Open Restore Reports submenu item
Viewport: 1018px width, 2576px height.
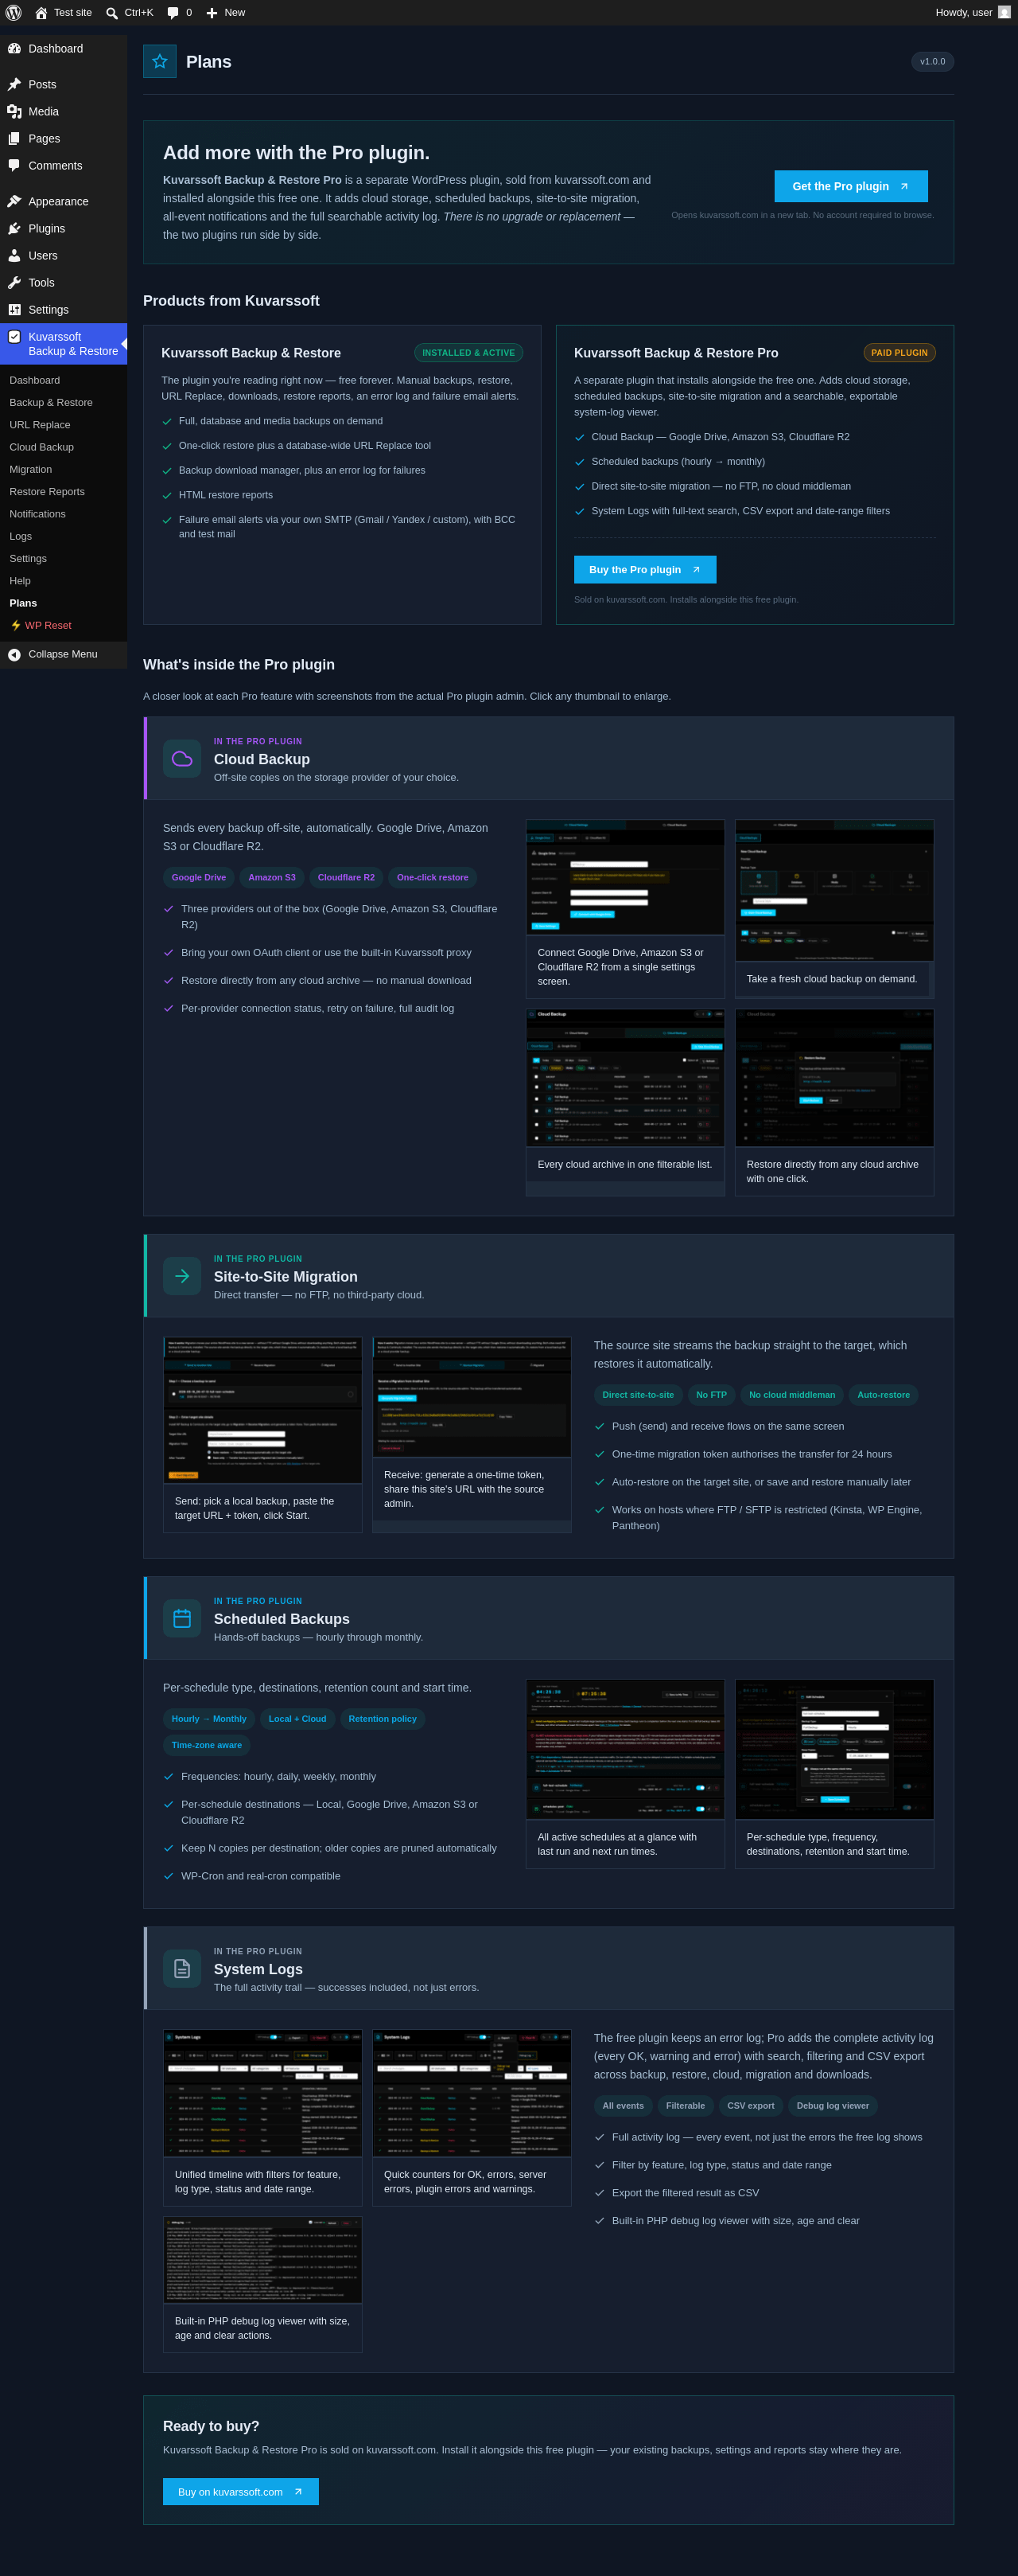tap(47, 492)
